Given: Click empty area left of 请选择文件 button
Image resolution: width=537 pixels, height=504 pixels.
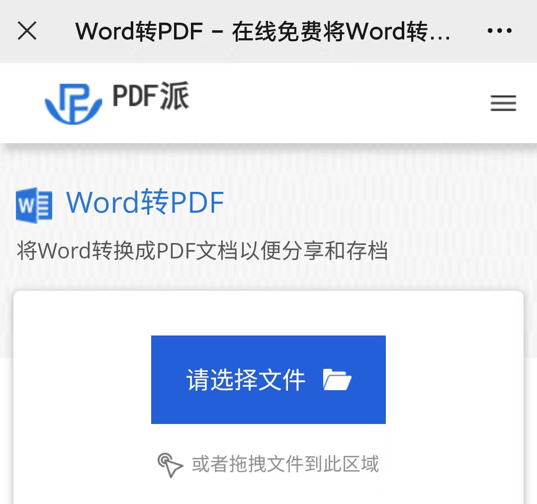Looking at the screenshot, I should (82, 380).
